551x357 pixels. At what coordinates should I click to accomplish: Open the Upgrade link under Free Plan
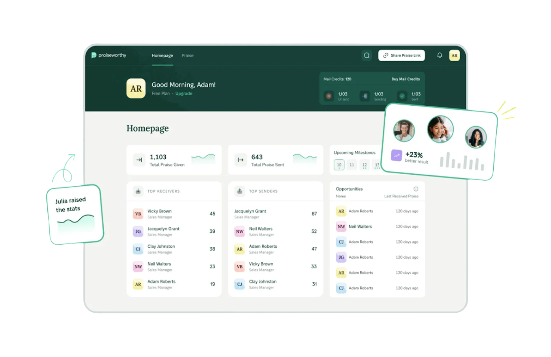pyautogui.click(x=183, y=93)
